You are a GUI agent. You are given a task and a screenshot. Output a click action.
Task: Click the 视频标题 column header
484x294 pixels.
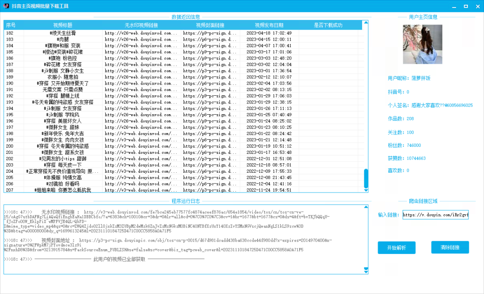(63, 25)
